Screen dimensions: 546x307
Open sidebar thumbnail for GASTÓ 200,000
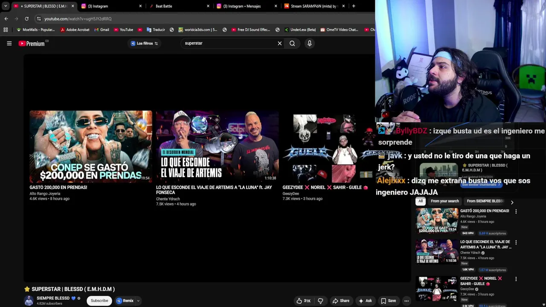click(437, 220)
